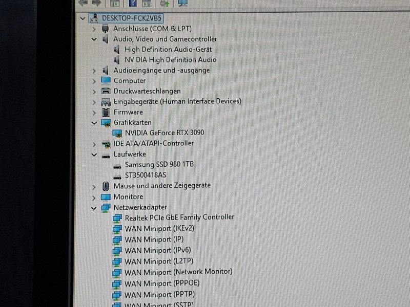Collapse the Grafikkarten category
This screenshot has height=307, width=410.
coord(94,123)
